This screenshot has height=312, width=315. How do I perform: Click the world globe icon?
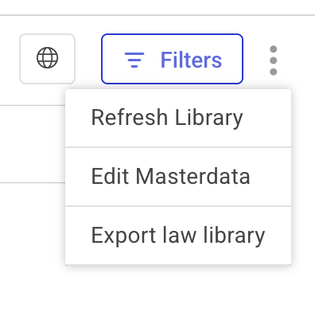(47, 57)
